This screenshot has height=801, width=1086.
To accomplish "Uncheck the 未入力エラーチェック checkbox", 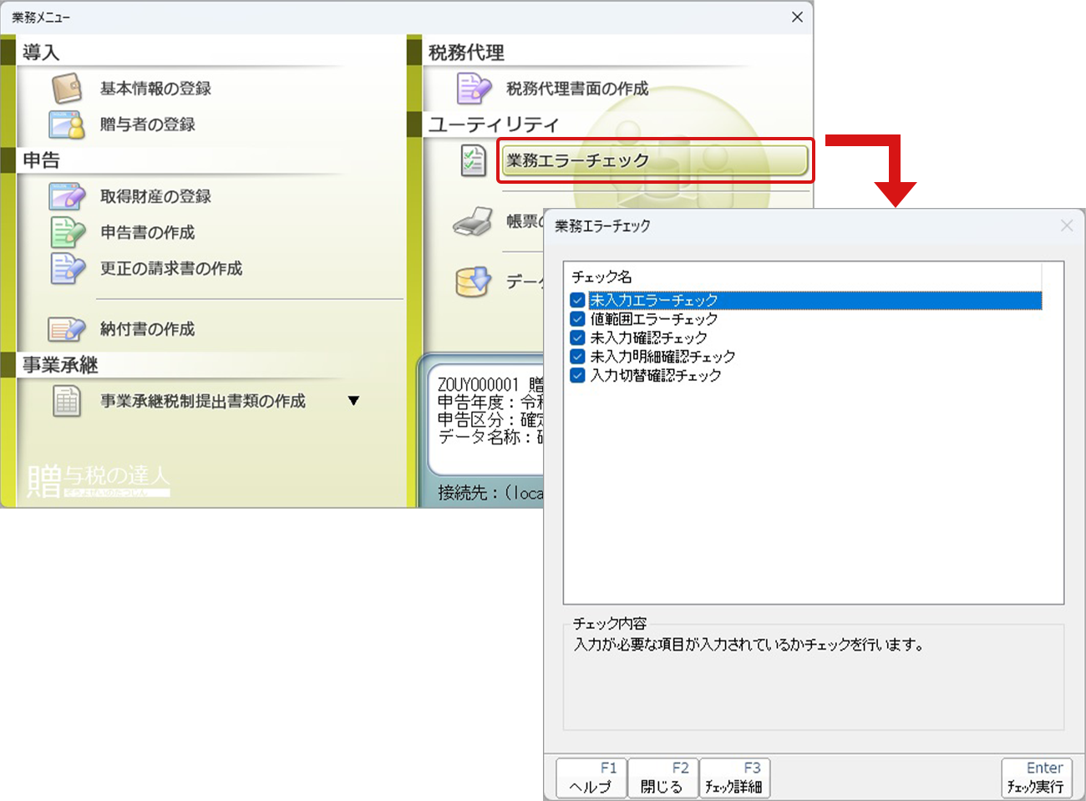I will pos(577,301).
